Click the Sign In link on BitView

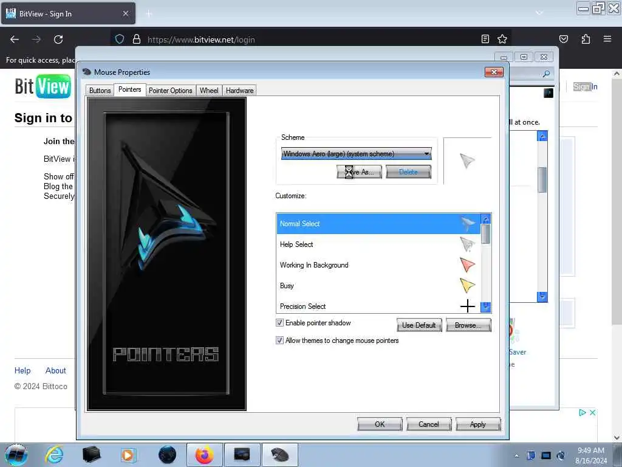[585, 86]
